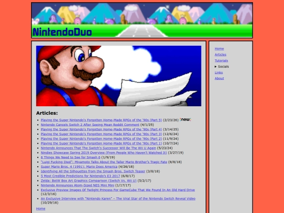Click the Mario newspaper header image
Viewport: 284px width, 213px height.
[x=119, y=76]
